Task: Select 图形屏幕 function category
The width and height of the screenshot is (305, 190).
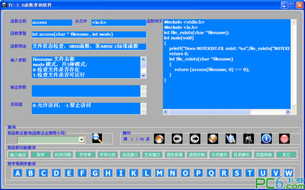Action: click(174, 155)
